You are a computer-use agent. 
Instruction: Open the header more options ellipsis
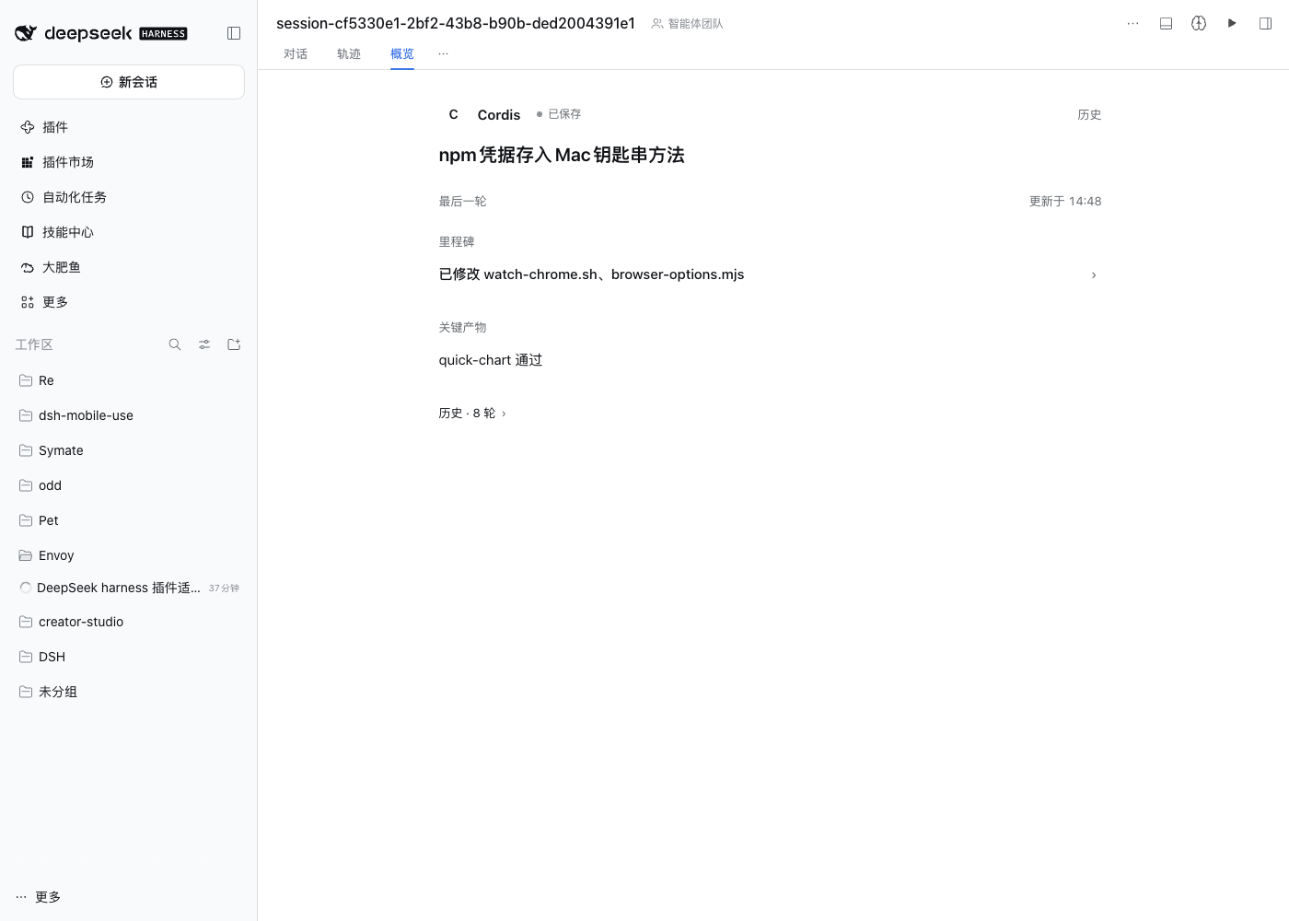1132,23
